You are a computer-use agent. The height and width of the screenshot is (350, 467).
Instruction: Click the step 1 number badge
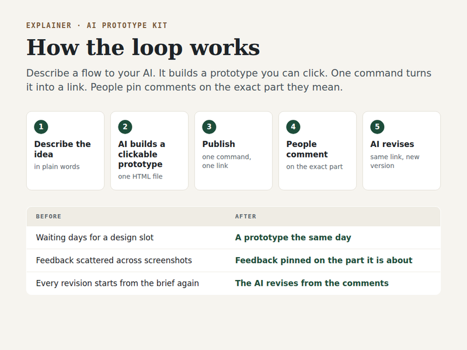coord(41,127)
